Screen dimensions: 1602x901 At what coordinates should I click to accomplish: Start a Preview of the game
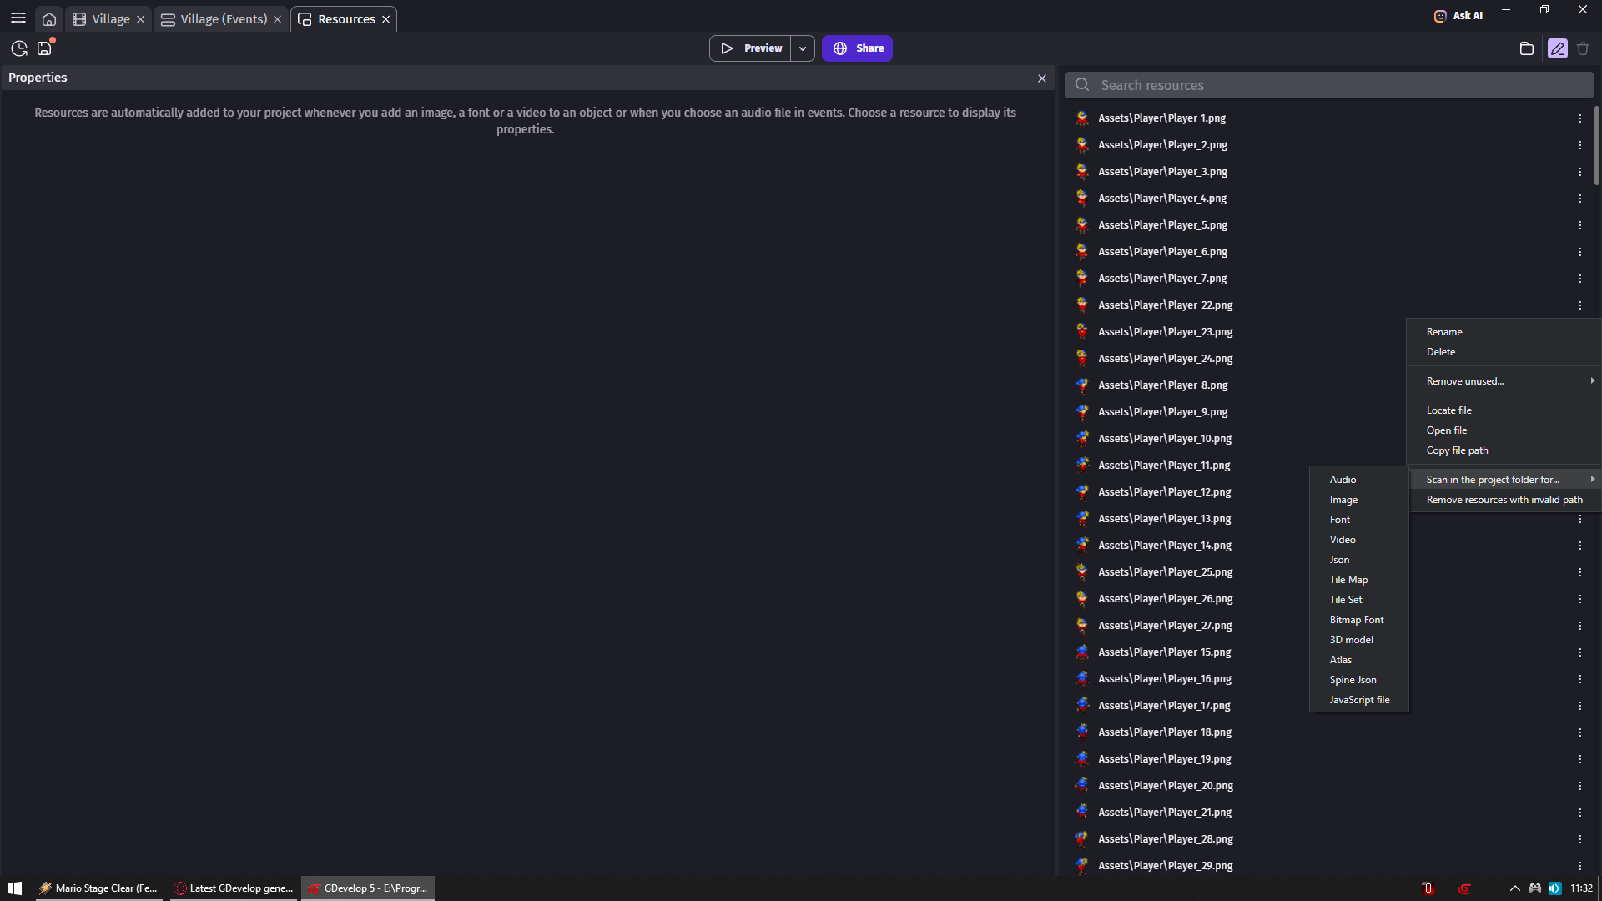(751, 48)
